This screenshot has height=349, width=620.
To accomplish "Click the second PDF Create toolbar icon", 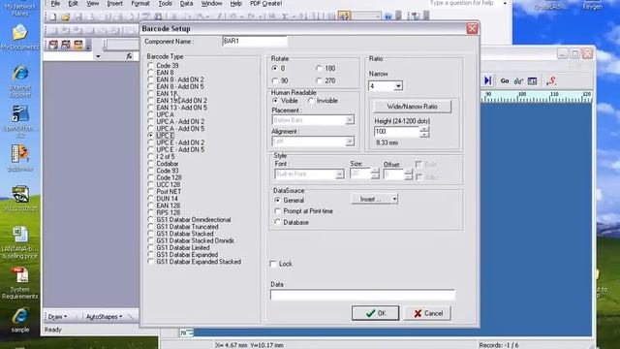I will (66, 45).
